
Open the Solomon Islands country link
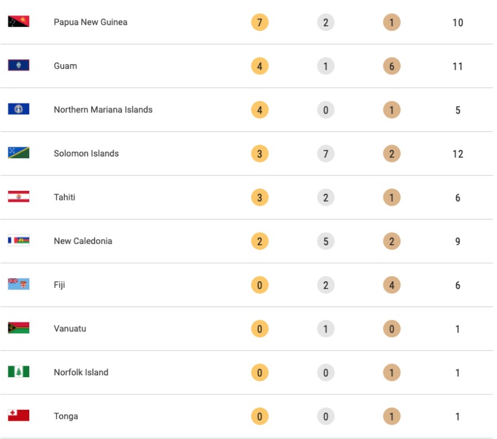pyautogui.click(x=86, y=153)
